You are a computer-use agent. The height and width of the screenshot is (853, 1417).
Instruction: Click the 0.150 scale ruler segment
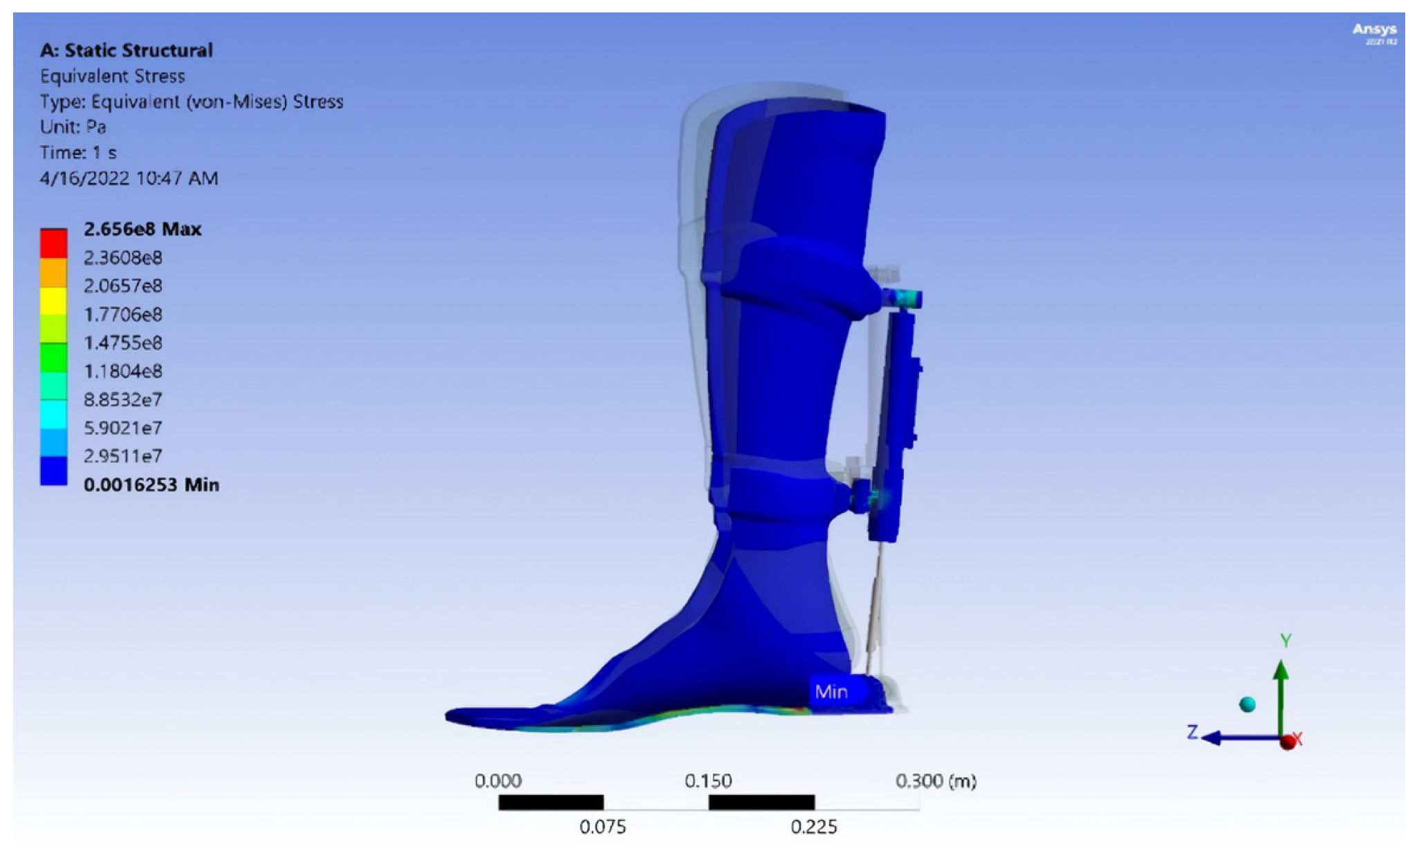coord(761,802)
